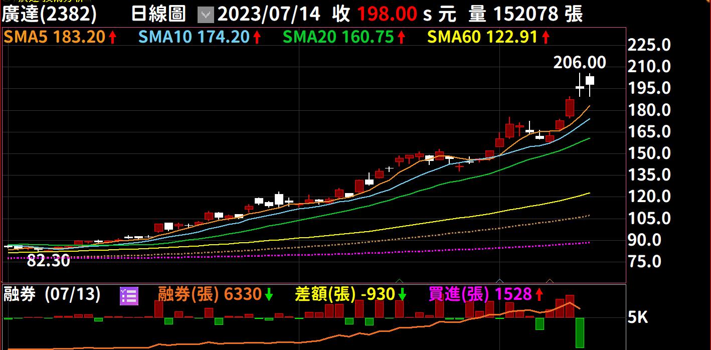Click the red up arrow after SMA60
The image size is (711, 350).
[x=545, y=37]
